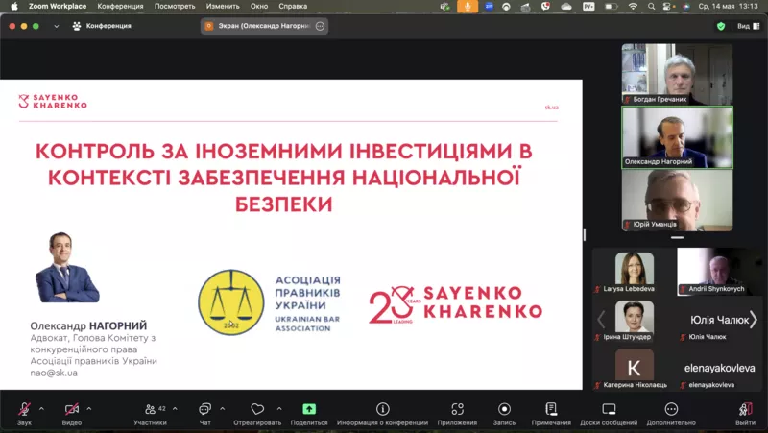
Task: Click the cloud icon in menu bar
Action: [x=566, y=7]
